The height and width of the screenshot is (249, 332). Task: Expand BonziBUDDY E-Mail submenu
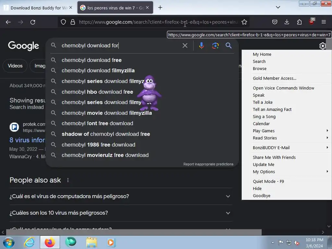[x=287, y=148]
